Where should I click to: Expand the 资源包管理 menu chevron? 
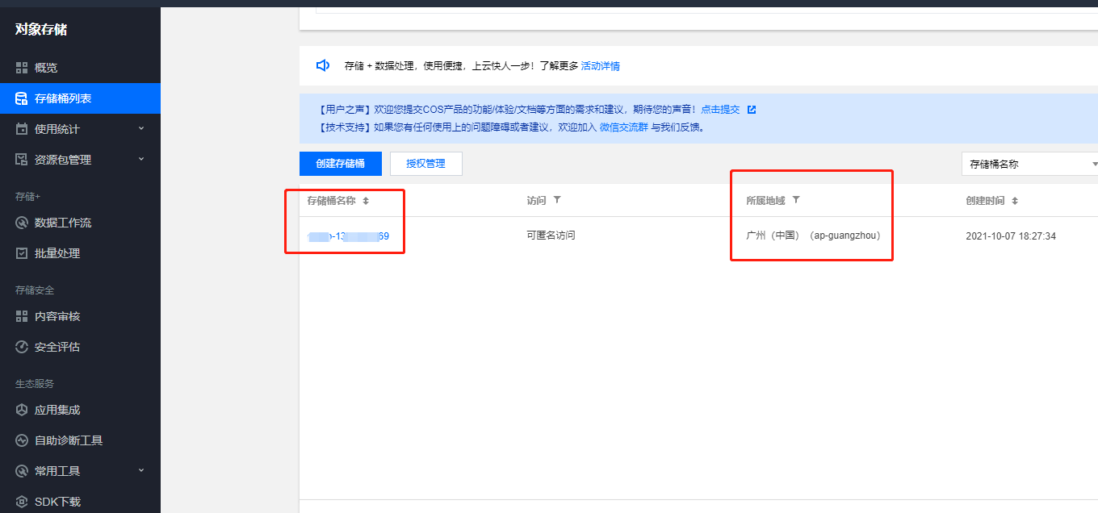(141, 159)
